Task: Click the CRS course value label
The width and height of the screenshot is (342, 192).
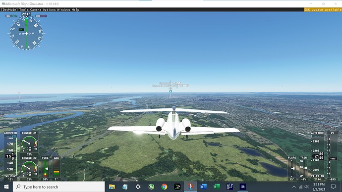Action: click(41, 16)
